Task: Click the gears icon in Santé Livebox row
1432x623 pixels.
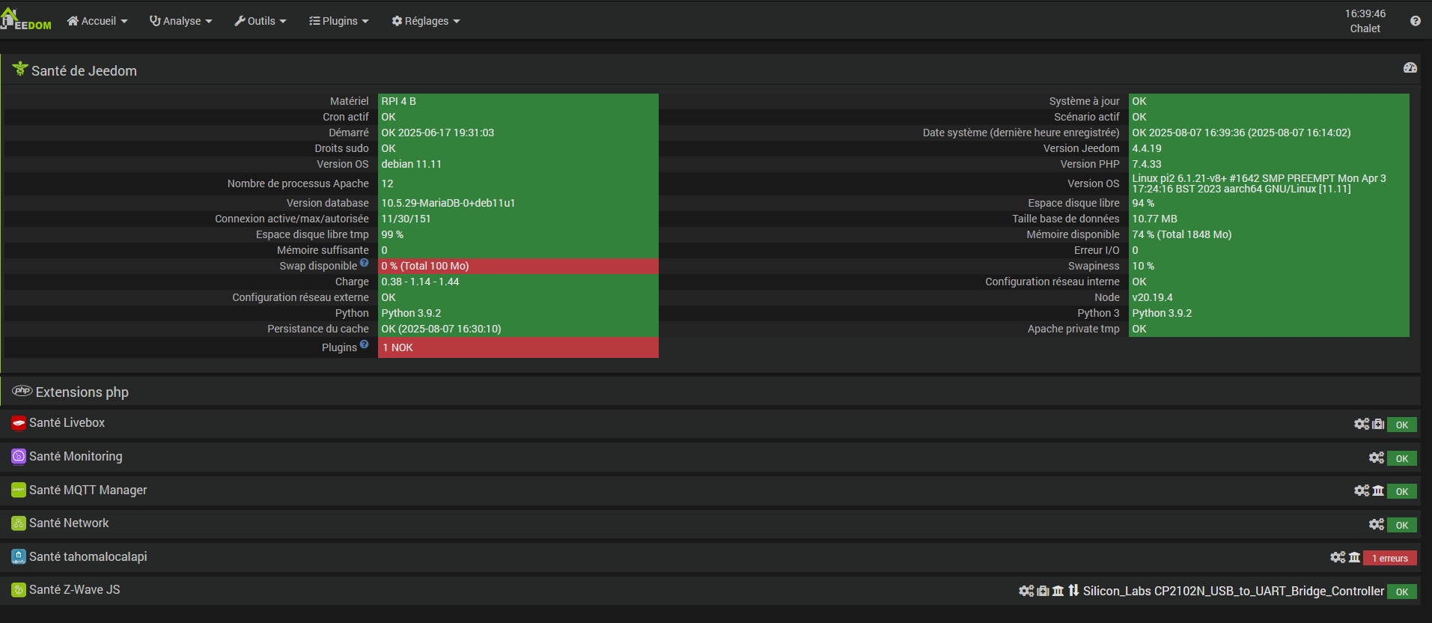Action: tap(1362, 424)
